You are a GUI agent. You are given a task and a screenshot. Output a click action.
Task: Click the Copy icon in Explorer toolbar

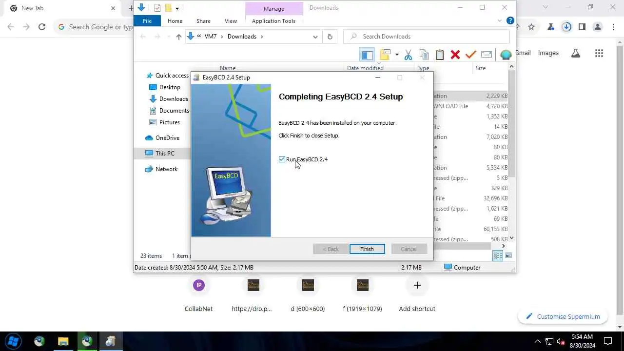pyautogui.click(x=424, y=55)
